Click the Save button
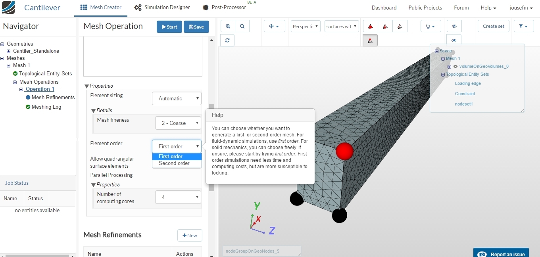 coord(196,27)
